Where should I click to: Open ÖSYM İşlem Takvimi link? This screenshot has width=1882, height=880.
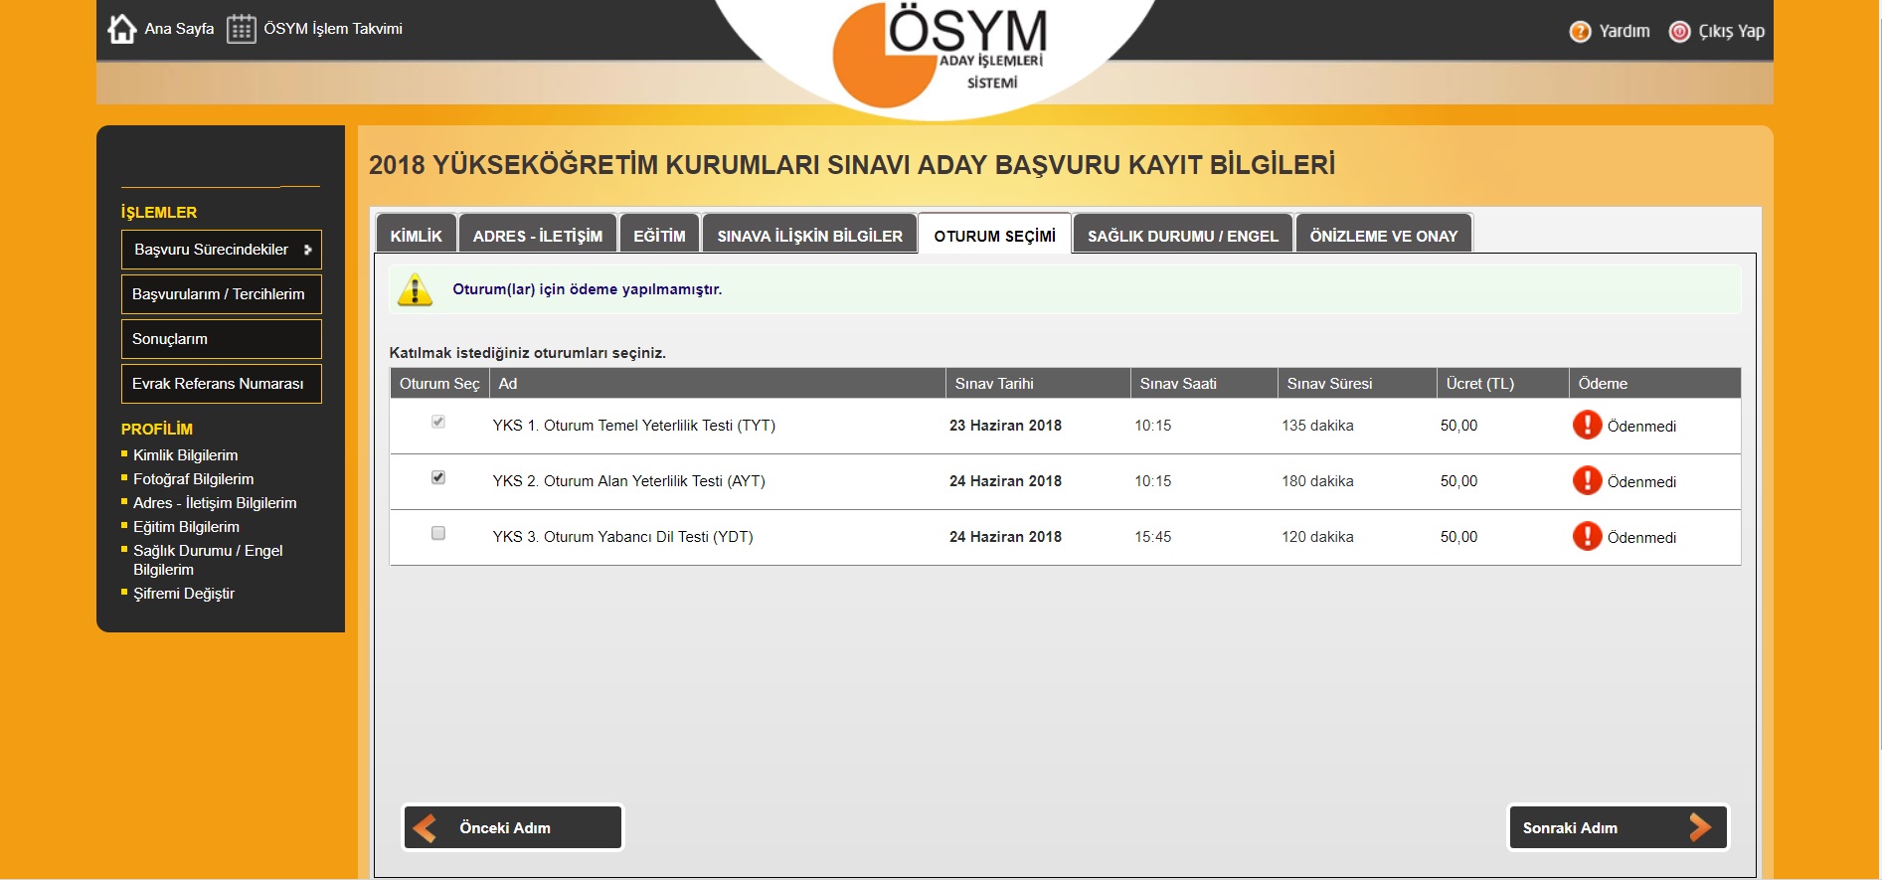coord(333,29)
